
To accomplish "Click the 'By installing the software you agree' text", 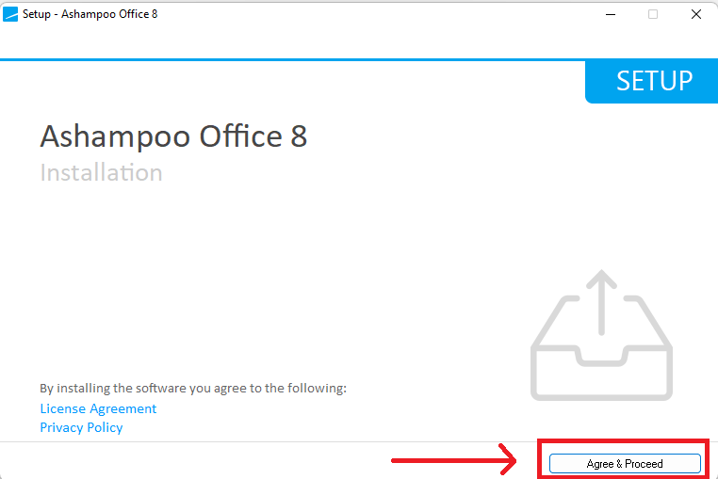I will point(193,388).
